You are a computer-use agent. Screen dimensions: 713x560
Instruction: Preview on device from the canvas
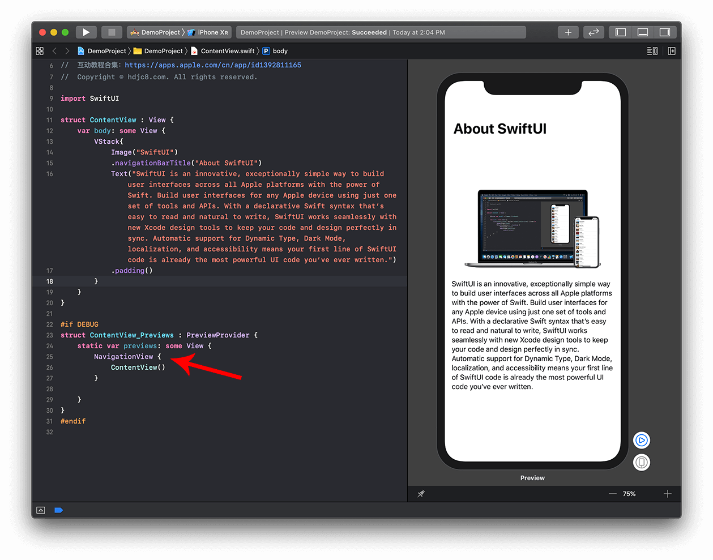pyautogui.click(x=642, y=463)
